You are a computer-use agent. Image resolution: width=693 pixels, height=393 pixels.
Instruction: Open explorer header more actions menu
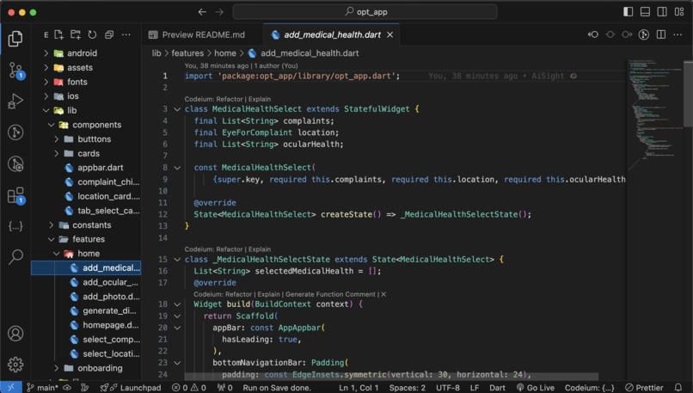click(126, 35)
